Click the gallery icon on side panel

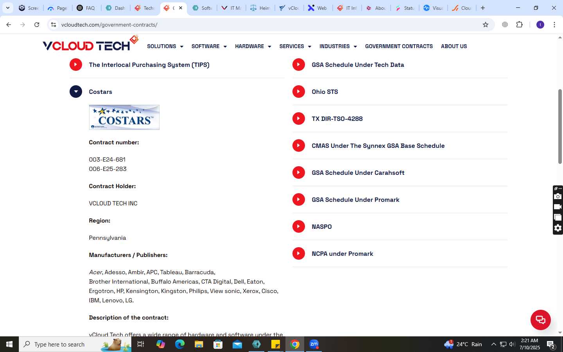(x=558, y=217)
